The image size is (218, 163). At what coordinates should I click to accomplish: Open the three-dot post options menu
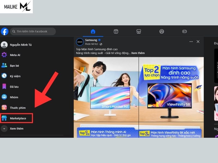[191, 42]
